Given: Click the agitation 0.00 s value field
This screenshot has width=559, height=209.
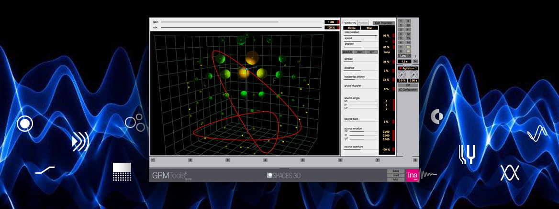Looking at the screenshot, I should (414, 81).
